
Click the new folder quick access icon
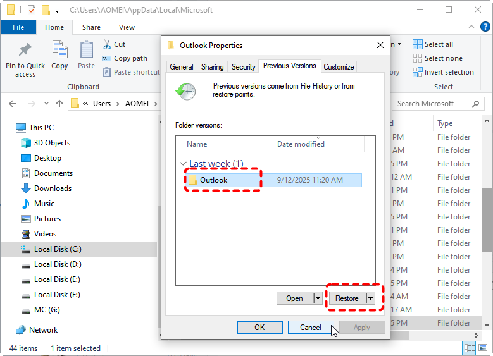(x=46, y=10)
